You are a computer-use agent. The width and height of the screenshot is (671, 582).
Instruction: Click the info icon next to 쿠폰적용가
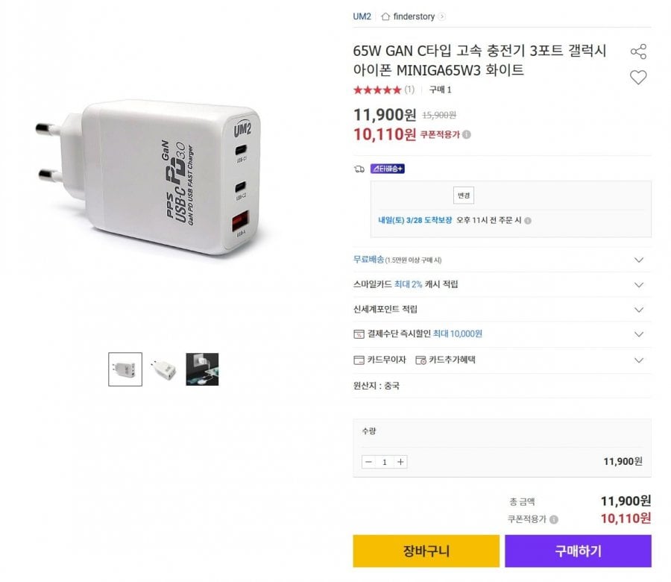pos(466,134)
